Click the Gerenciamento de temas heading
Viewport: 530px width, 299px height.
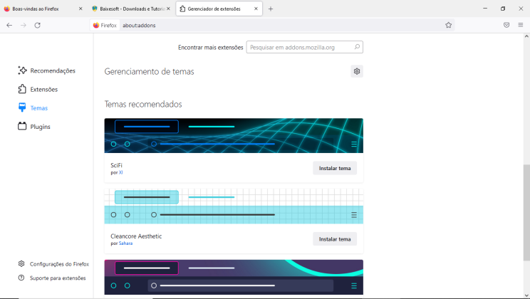149,72
